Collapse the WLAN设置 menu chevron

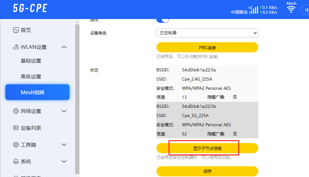[x=64, y=47]
